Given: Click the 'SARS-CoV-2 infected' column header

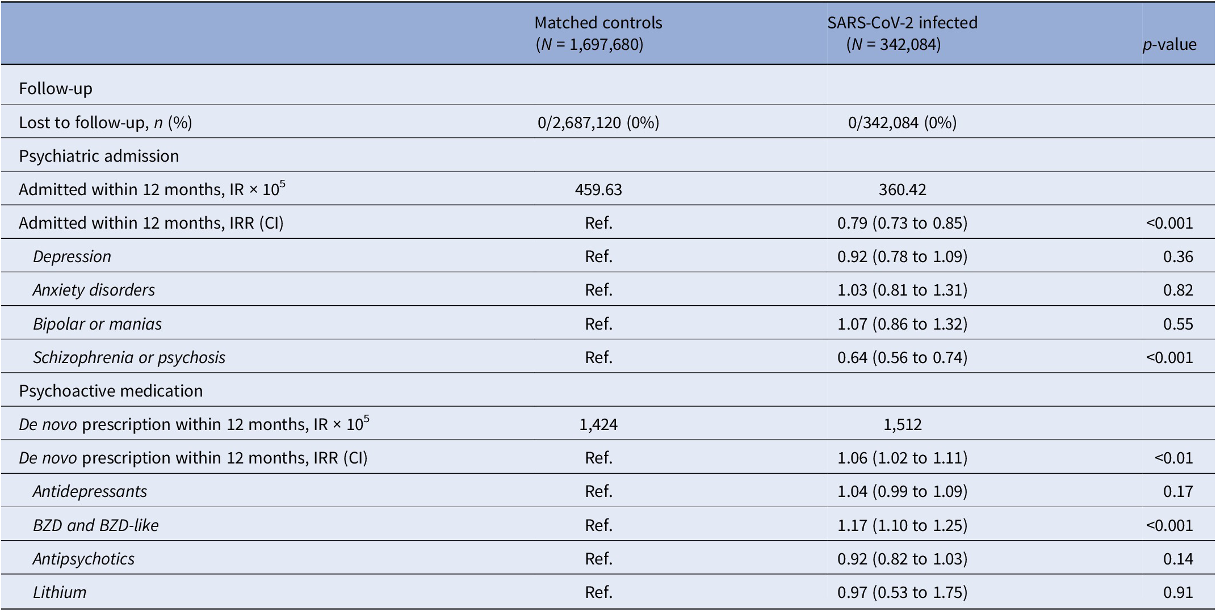Looking at the screenshot, I should (x=901, y=23).
